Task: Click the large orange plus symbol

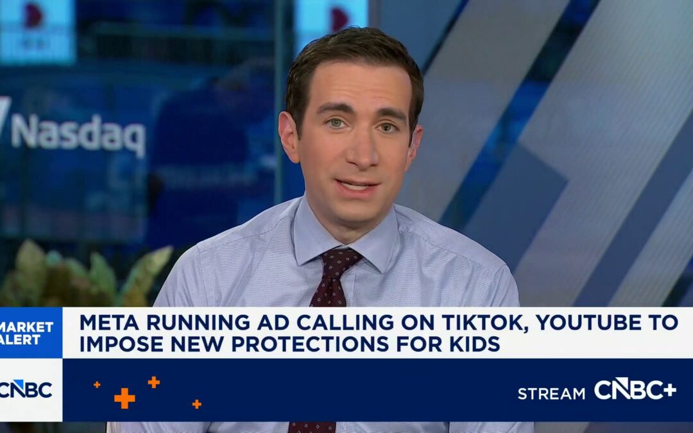Action: [x=124, y=398]
